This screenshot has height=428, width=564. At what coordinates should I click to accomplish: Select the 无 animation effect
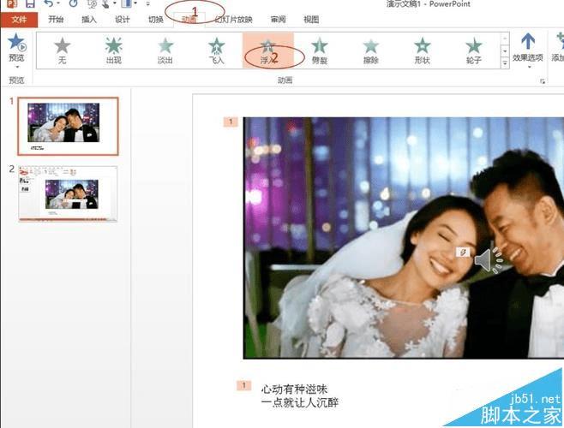click(x=63, y=51)
